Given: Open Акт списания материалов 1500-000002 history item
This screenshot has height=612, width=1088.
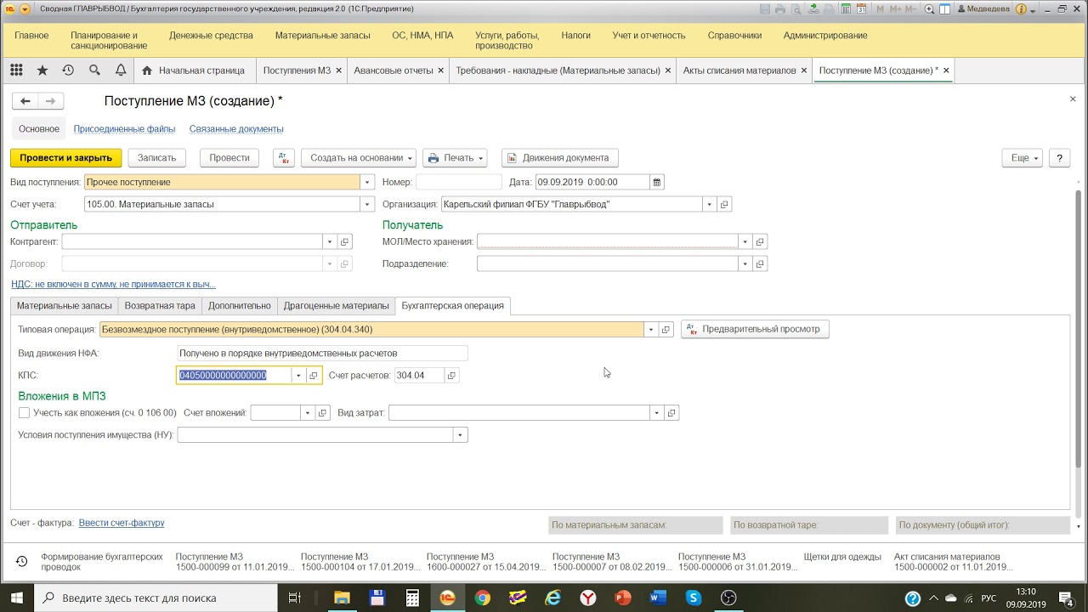Looking at the screenshot, I should point(952,562).
